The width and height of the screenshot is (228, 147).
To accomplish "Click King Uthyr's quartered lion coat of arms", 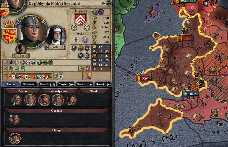I will tap(9, 36).
